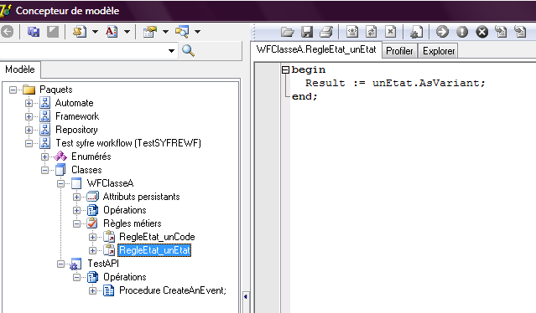Image resolution: width=536 pixels, height=313 pixels.
Task: Click the open folder icon in editor toolbar
Action: tap(288, 32)
